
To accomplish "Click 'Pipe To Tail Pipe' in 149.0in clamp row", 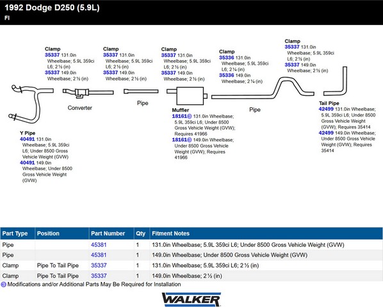I will click(x=58, y=276).
